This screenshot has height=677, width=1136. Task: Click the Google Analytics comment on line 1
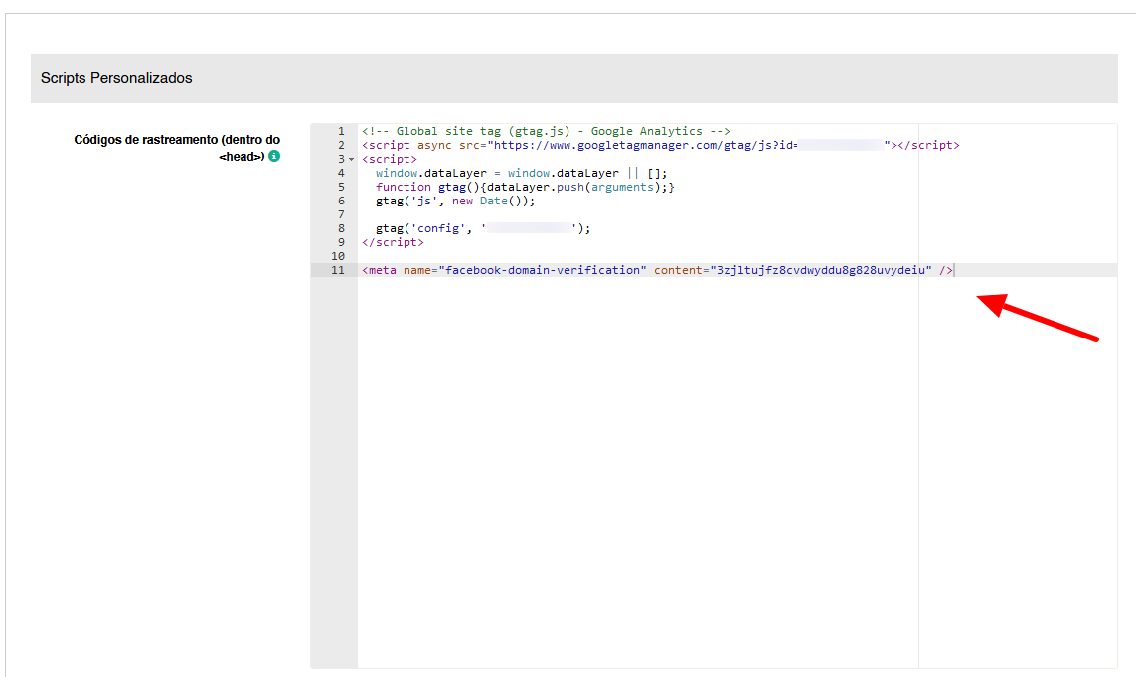pos(546,131)
